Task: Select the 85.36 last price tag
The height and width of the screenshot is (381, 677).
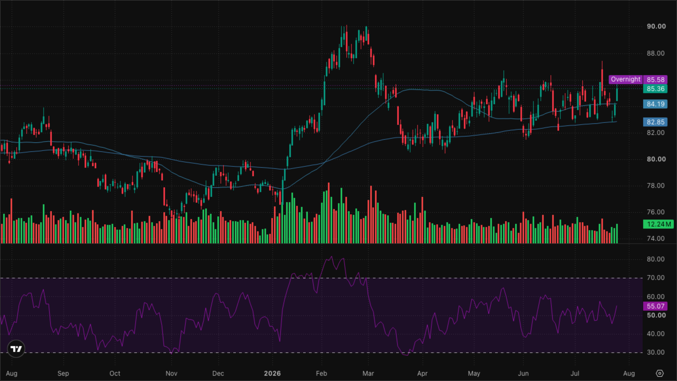Action: tap(655, 89)
